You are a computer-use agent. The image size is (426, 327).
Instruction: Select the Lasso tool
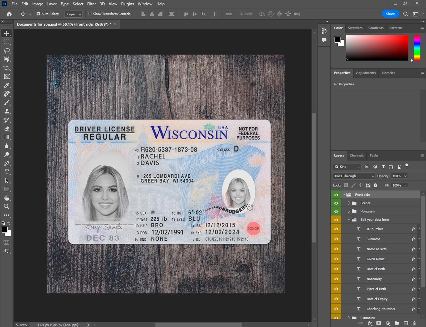[x=7, y=51]
